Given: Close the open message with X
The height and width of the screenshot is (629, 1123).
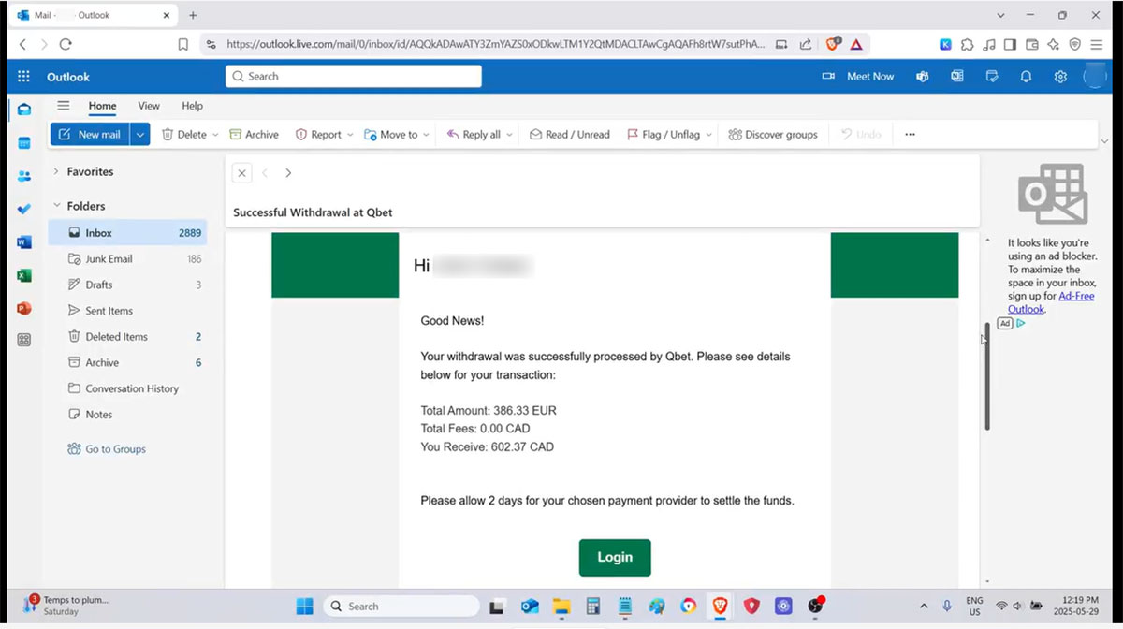Looking at the screenshot, I should click(x=241, y=173).
